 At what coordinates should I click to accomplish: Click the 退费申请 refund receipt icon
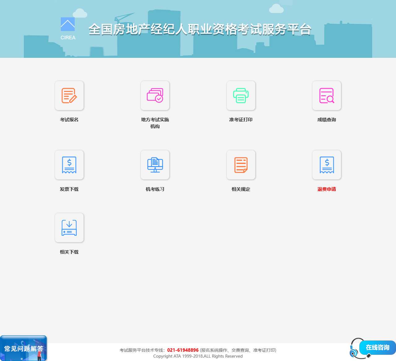pos(327,165)
